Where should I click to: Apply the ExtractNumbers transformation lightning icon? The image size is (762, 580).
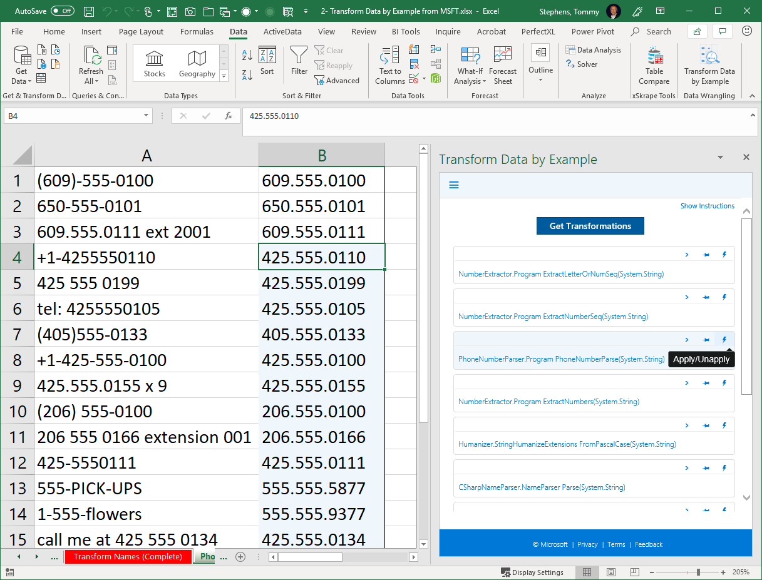(x=724, y=382)
